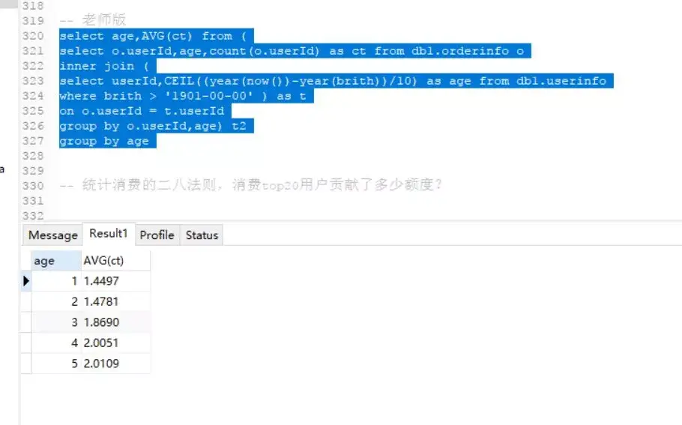Select the age cell in the 1.4781 row
Viewport: 682px width, 425px height.
[x=56, y=301]
